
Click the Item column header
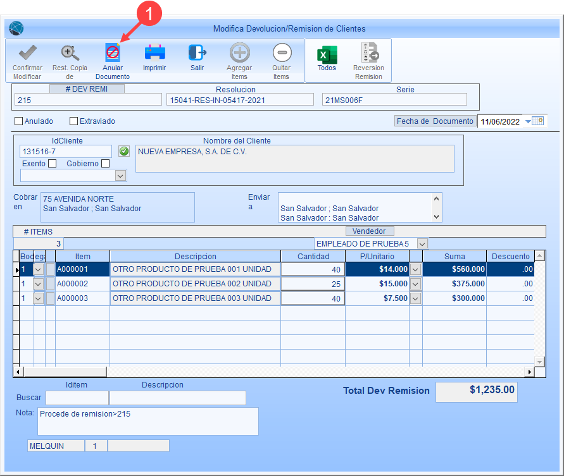click(x=82, y=257)
